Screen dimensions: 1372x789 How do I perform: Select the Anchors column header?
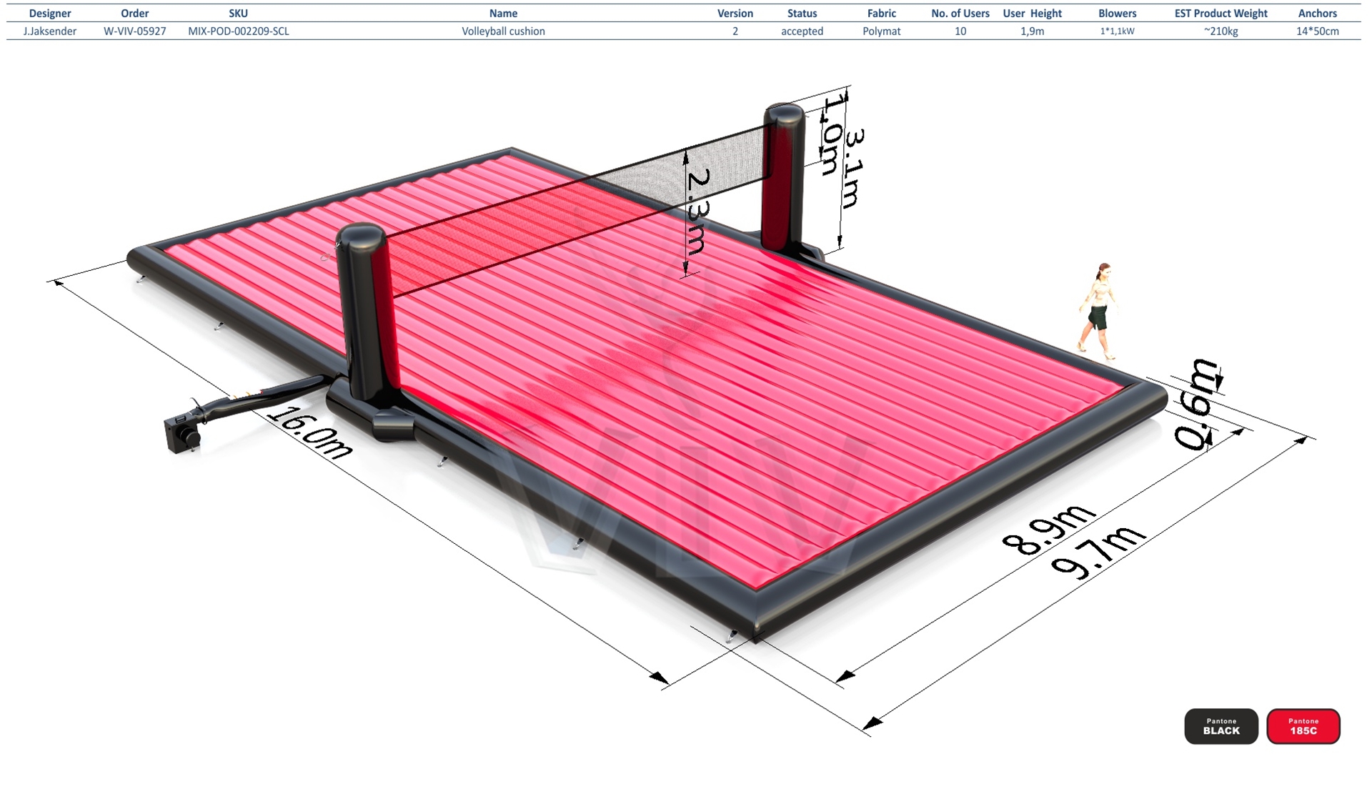[x=1318, y=13]
